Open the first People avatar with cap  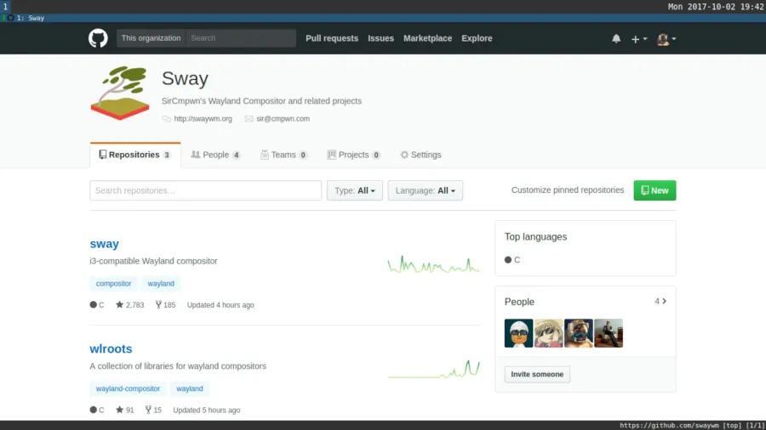click(x=518, y=333)
